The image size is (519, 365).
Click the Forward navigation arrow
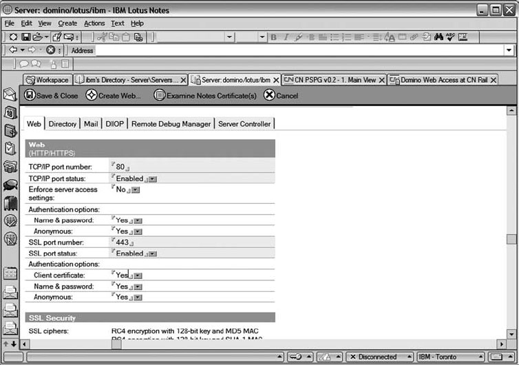[x=32, y=50]
